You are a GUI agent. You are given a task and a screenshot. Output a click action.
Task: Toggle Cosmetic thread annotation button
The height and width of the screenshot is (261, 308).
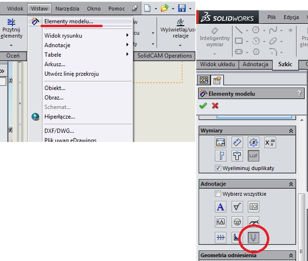click(x=254, y=237)
